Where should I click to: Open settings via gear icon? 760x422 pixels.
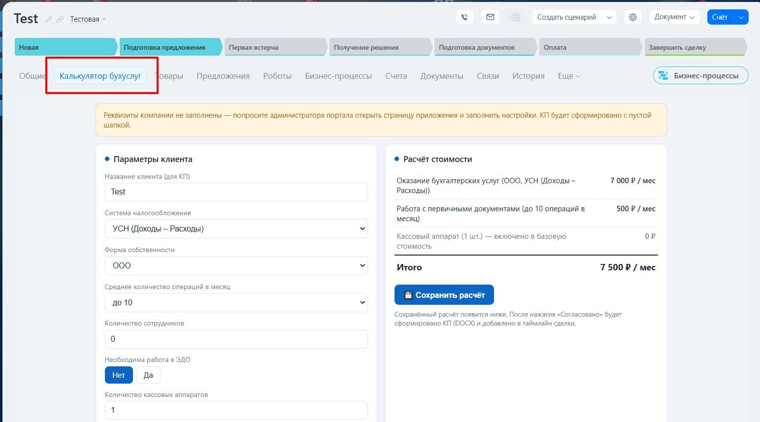point(633,17)
